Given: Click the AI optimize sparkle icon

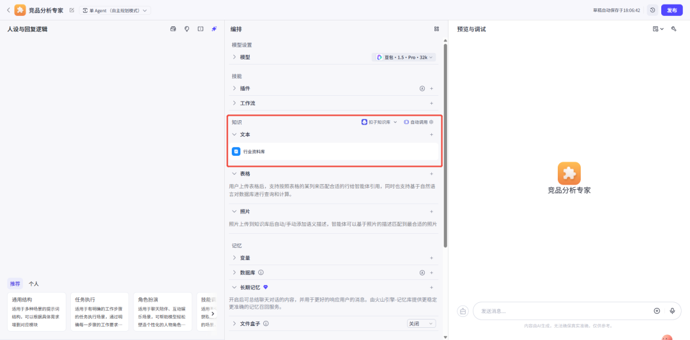Looking at the screenshot, I should 214,29.
